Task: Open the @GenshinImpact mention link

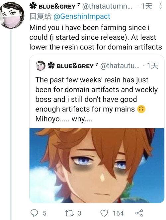Action: pos(82,17)
